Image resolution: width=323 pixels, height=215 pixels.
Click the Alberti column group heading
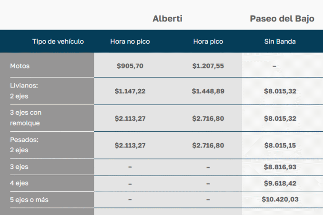click(167, 19)
